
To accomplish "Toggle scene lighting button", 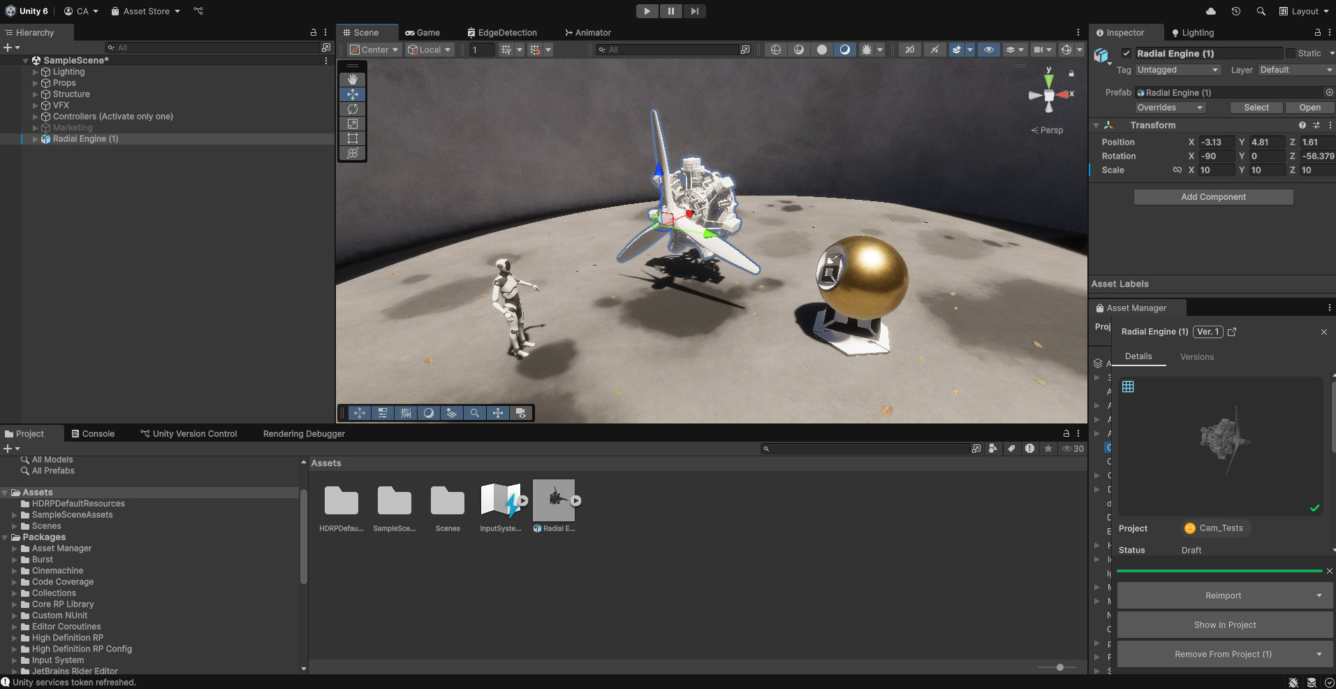I will tap(934, 50).
